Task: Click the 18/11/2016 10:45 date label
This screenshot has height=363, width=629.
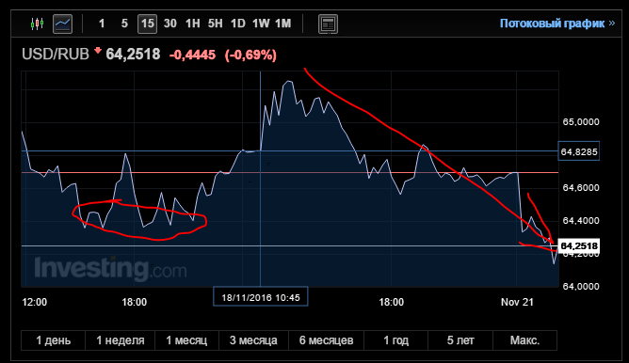Action: (261, 297)
